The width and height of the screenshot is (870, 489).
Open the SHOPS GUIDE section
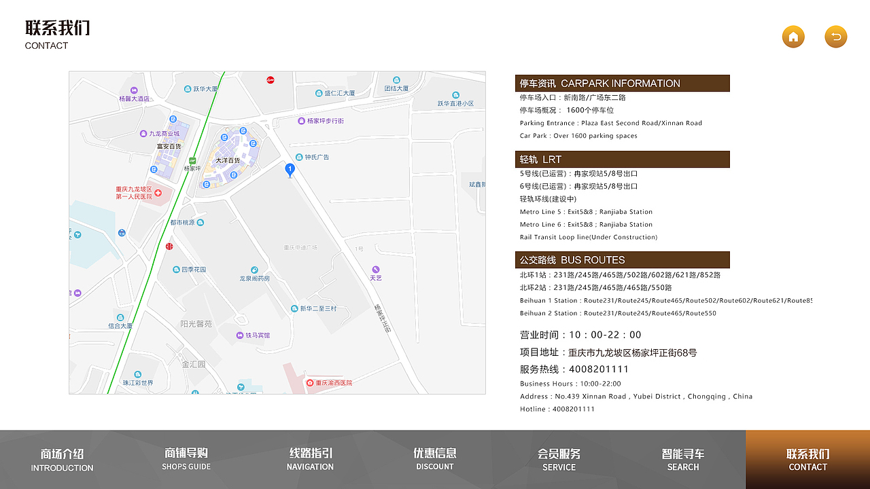[186, 458]
